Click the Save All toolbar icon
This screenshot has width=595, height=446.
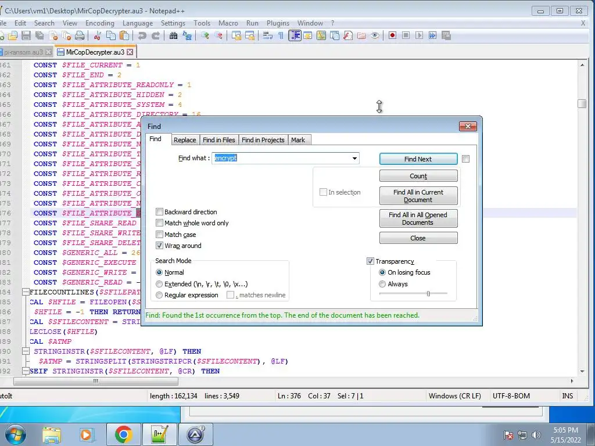[40, 35]
